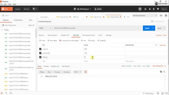The height and width of the screenshot is (95, 169).
Task: Click the request URL input field
Action: tap(97, 28)
